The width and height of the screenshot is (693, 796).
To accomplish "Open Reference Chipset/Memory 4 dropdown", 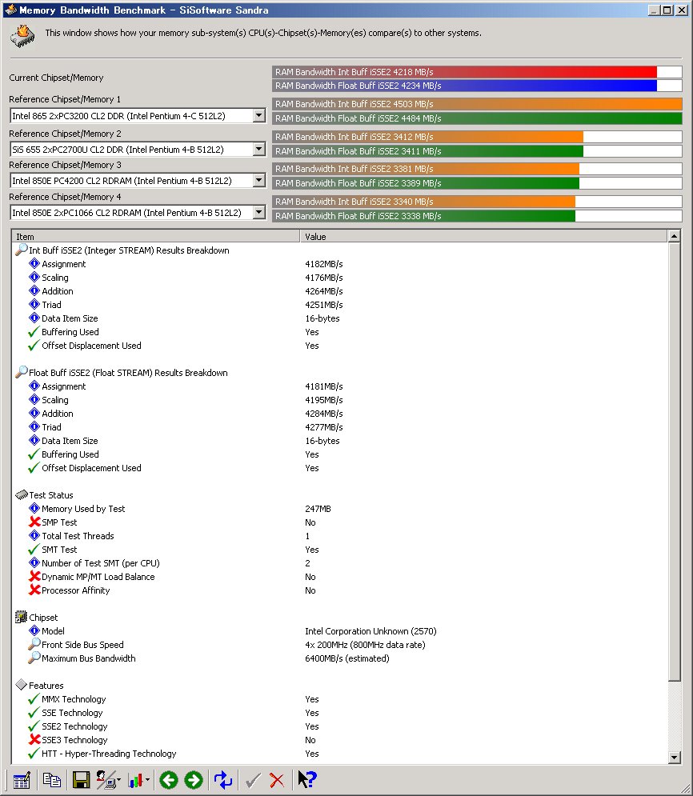I will tap(259, 212).
